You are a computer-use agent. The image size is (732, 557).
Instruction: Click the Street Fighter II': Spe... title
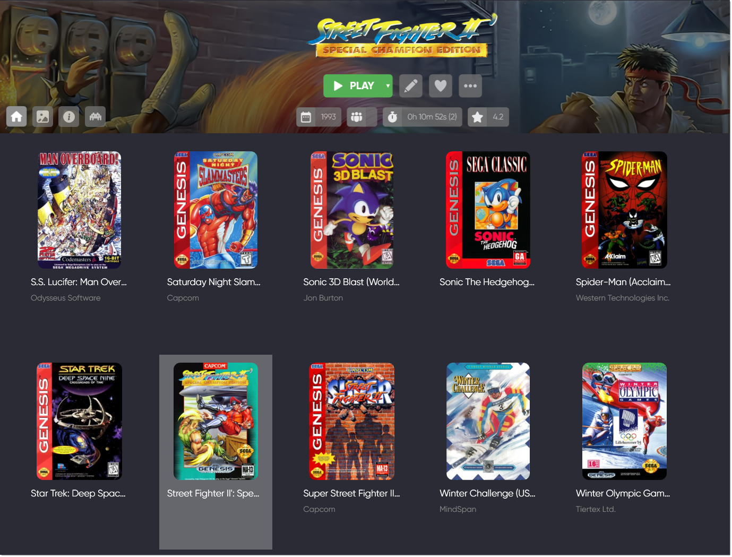click(213, 493)
